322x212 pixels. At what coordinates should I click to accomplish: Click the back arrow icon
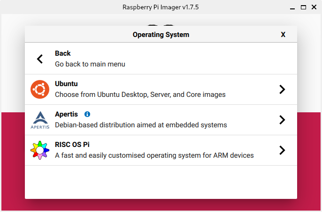click(40, 59)
